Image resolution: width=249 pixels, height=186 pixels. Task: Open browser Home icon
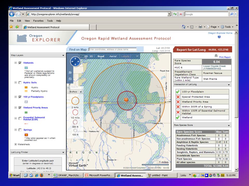coord(184,27)
